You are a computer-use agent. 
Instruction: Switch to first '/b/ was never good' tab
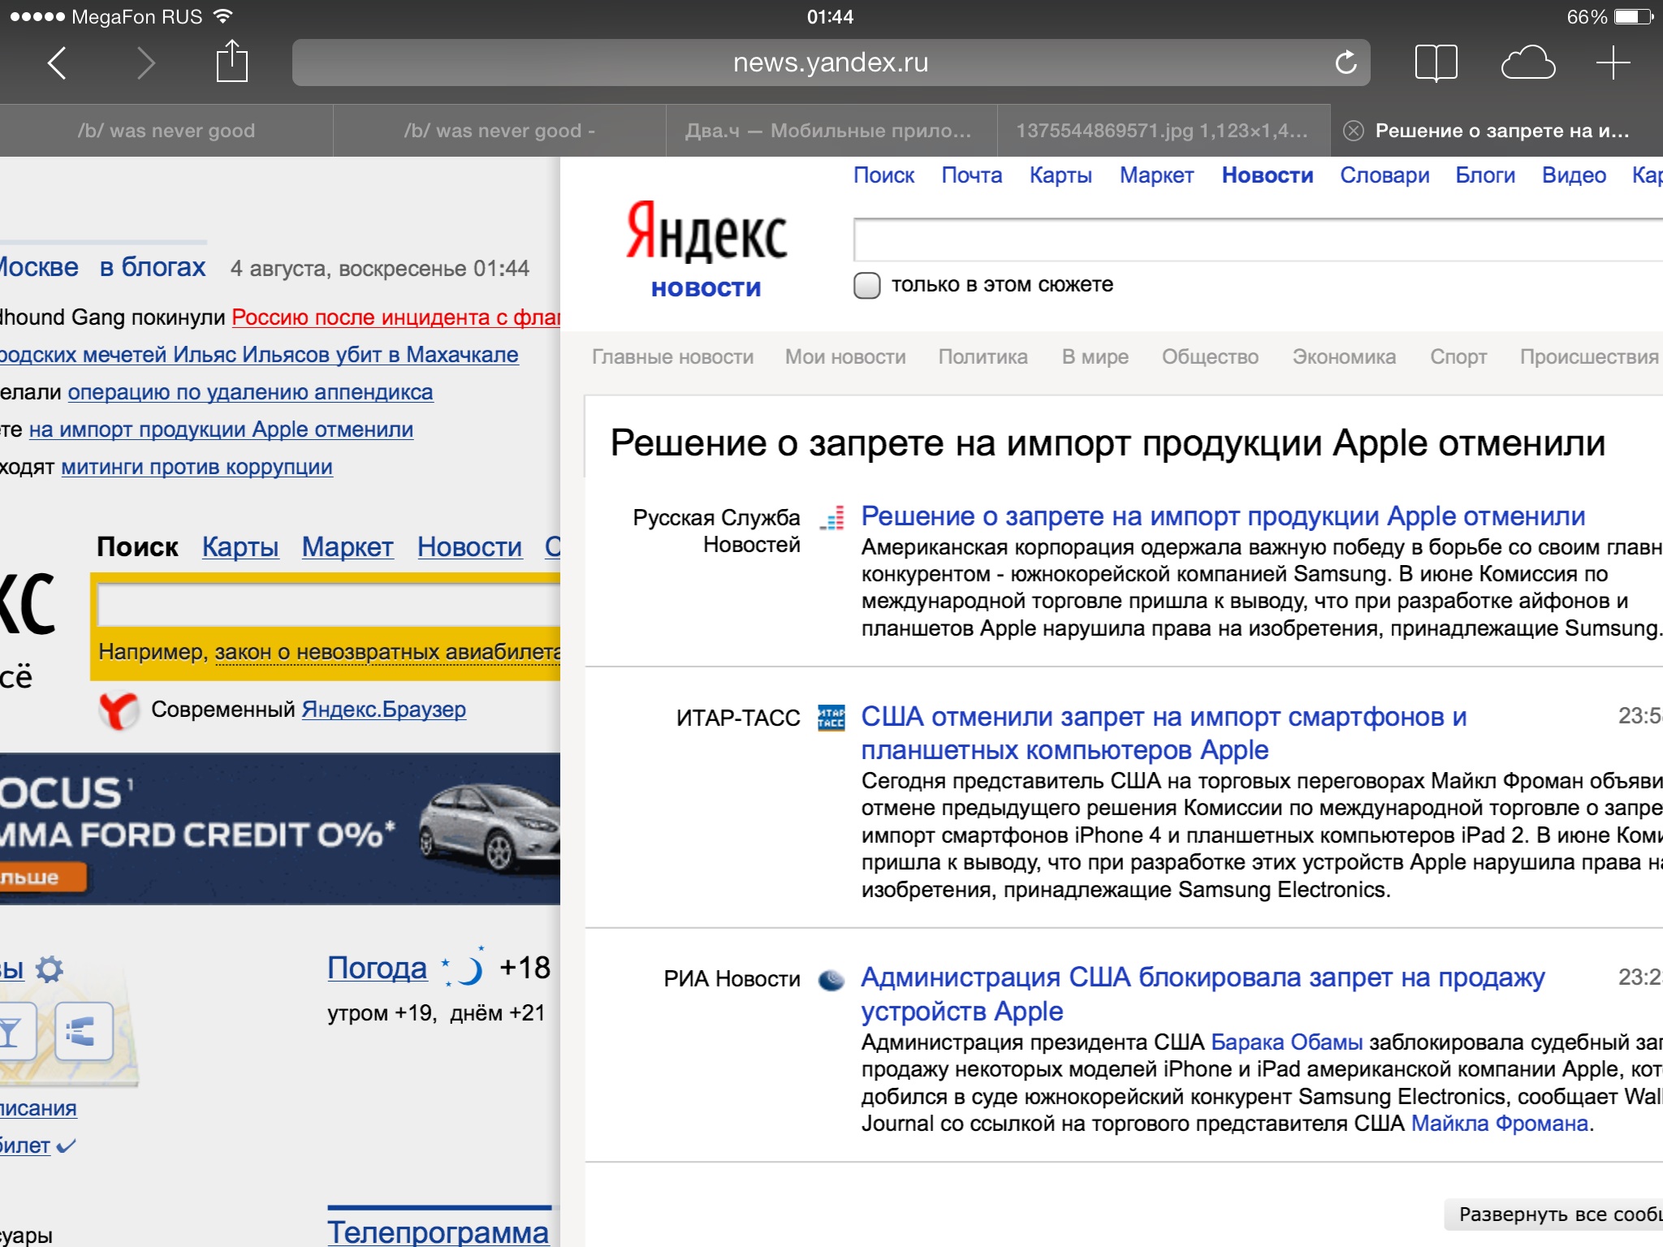(166, 131)
